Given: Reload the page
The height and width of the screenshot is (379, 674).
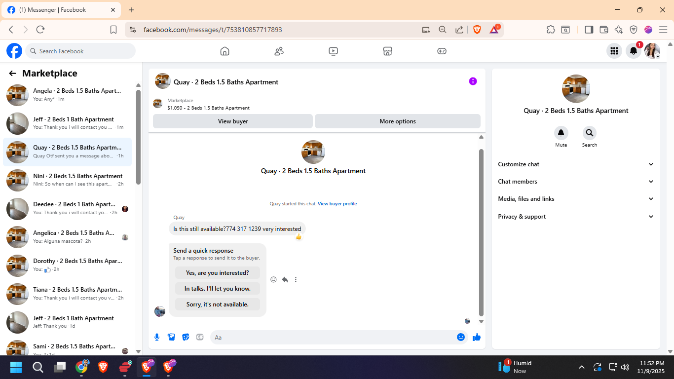Looking at the screenshot, I should 40,30.
